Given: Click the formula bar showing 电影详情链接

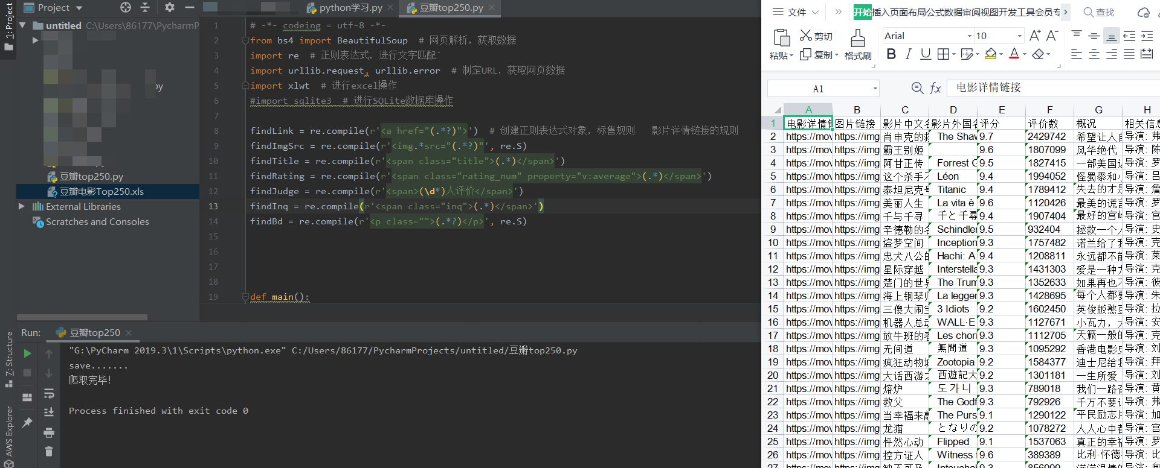Looking at the screenshot, I should pos(1054,88).
